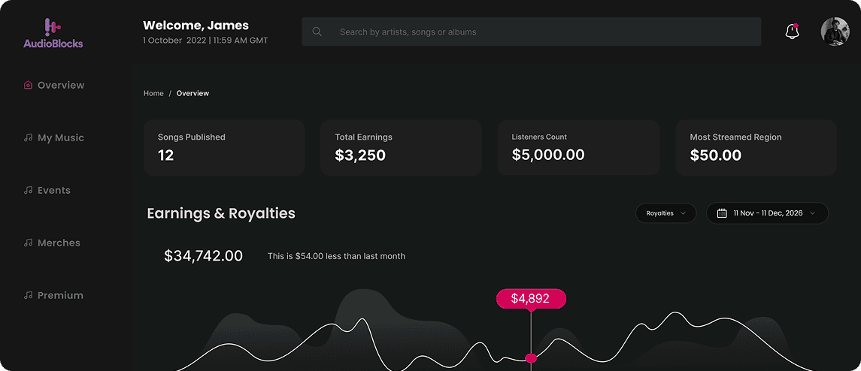
Task: Focus the search by artists, songs field
Action: pos(531,32)
